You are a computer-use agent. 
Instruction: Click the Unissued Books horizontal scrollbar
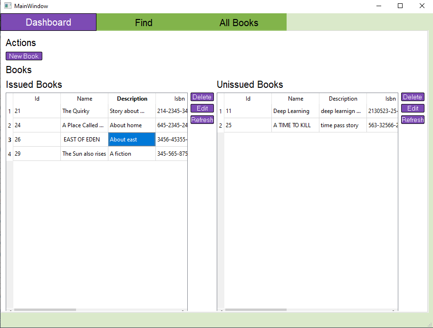[x=256, y=309]
